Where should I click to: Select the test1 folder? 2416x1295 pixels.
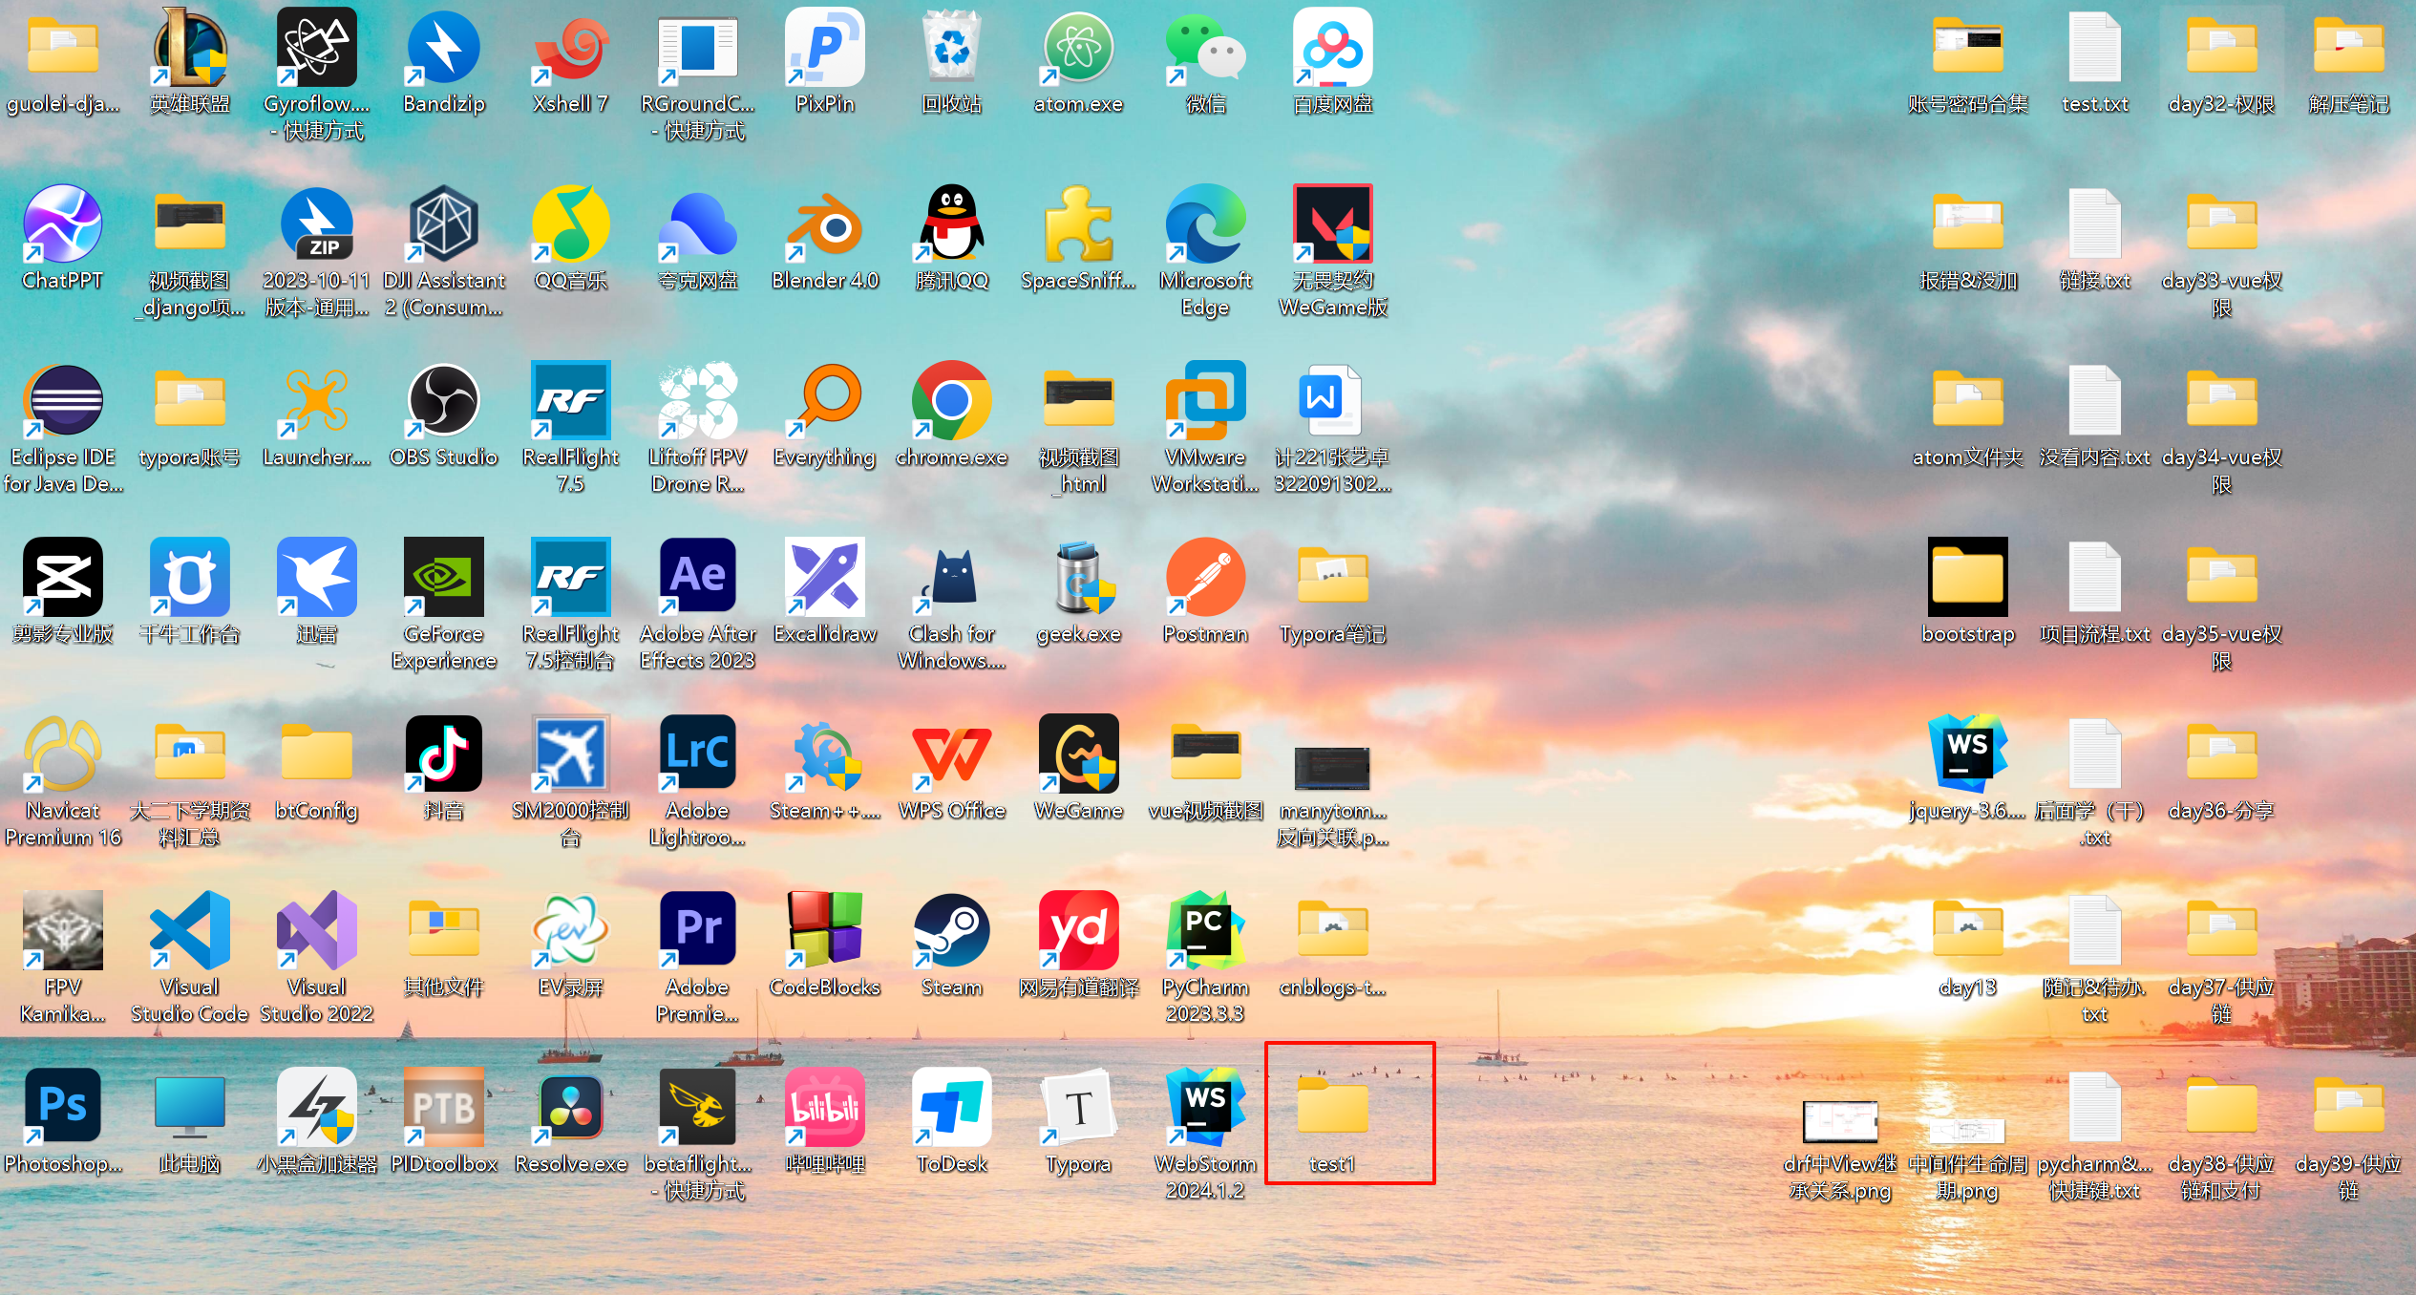click(x=1333, y=1108)
